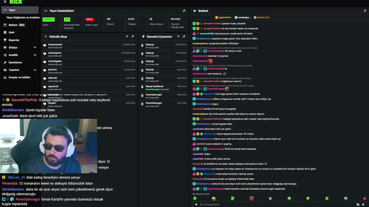Click the 3.572 Takipçi follower count
The width and height of the screenshot is (369, 207).
132,22
